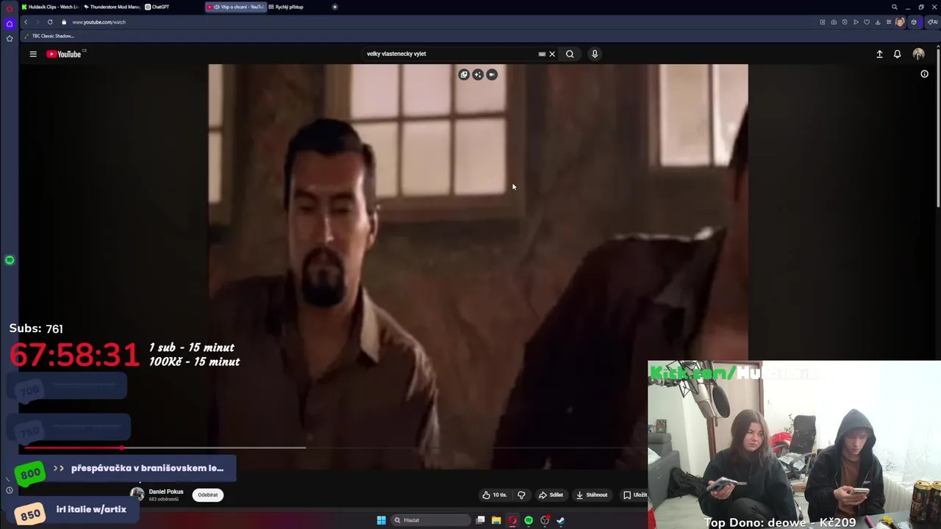Click the middle overlay icon above the video
Screen dimensions: 941x529
click(478, 74)
